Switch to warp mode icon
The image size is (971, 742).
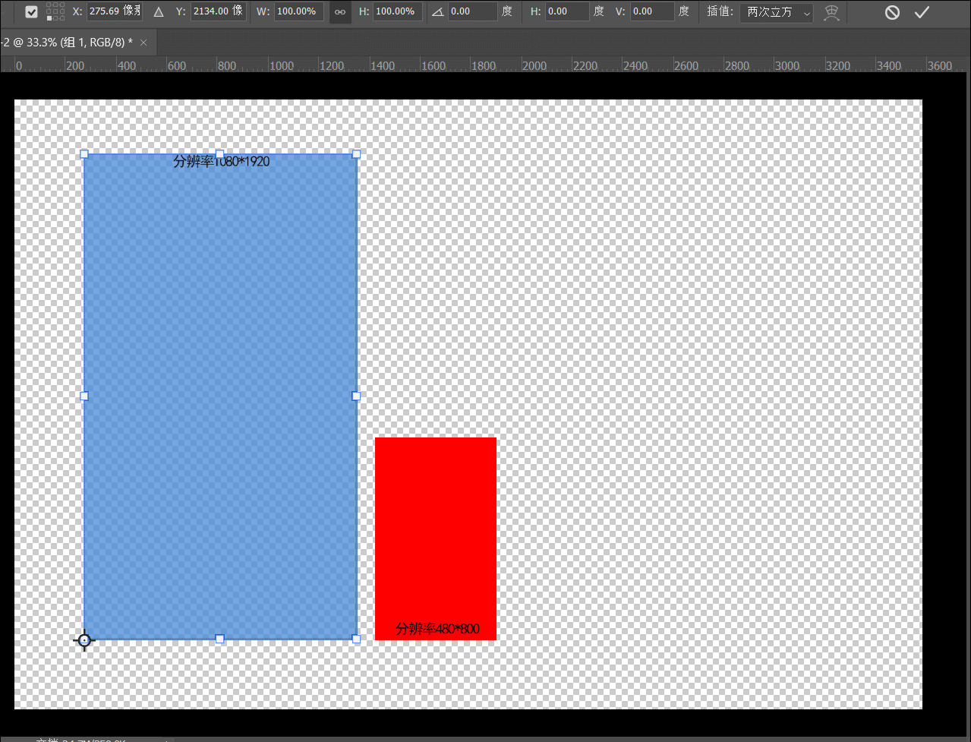[x=832, y=12]
